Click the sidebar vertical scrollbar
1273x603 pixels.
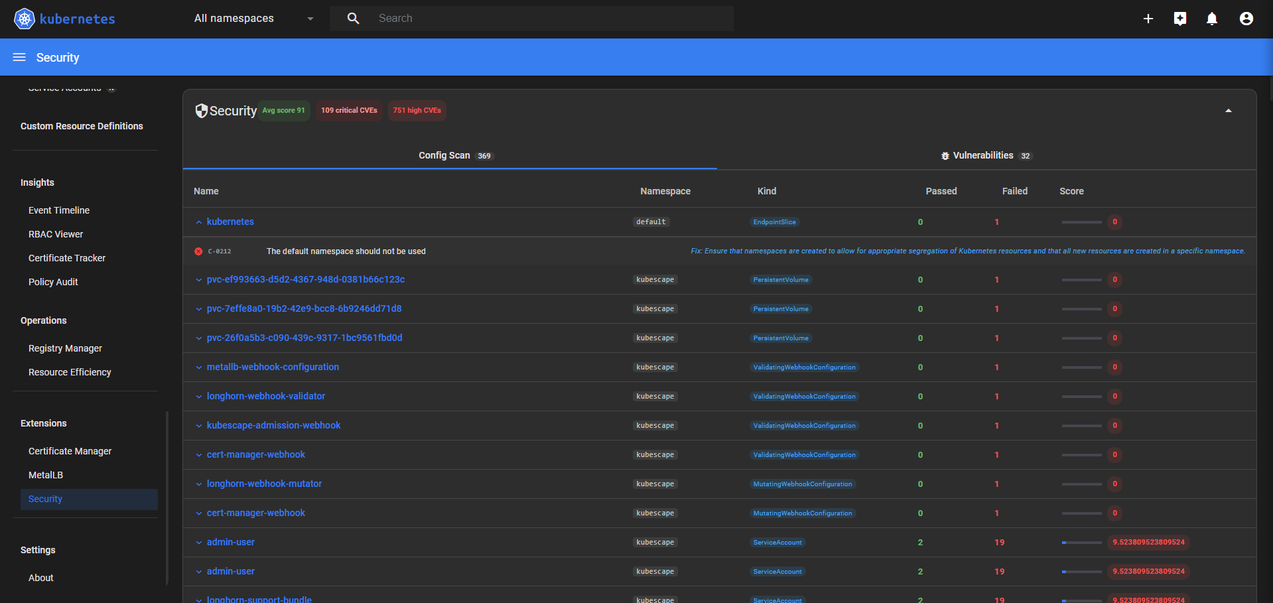167,498
